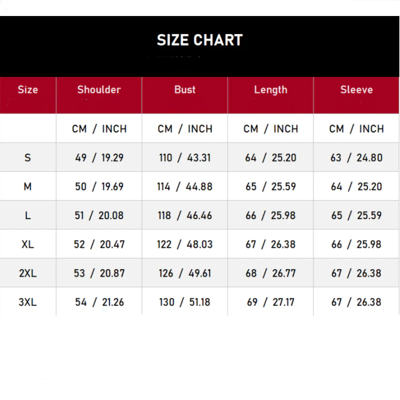The height and width of the screenshot is (400, 400).
Task: Click the XL size row label
Action: click(28, 244)
